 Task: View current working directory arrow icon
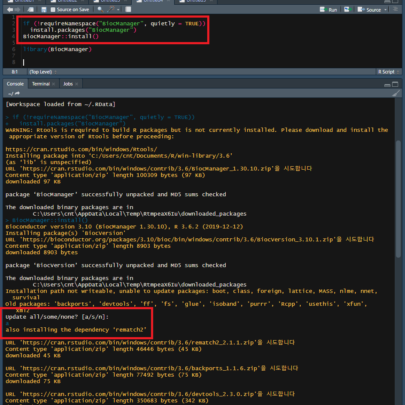17,93
